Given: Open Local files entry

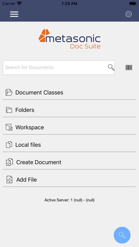Looking at the screenshot, I should click(69, 145).
